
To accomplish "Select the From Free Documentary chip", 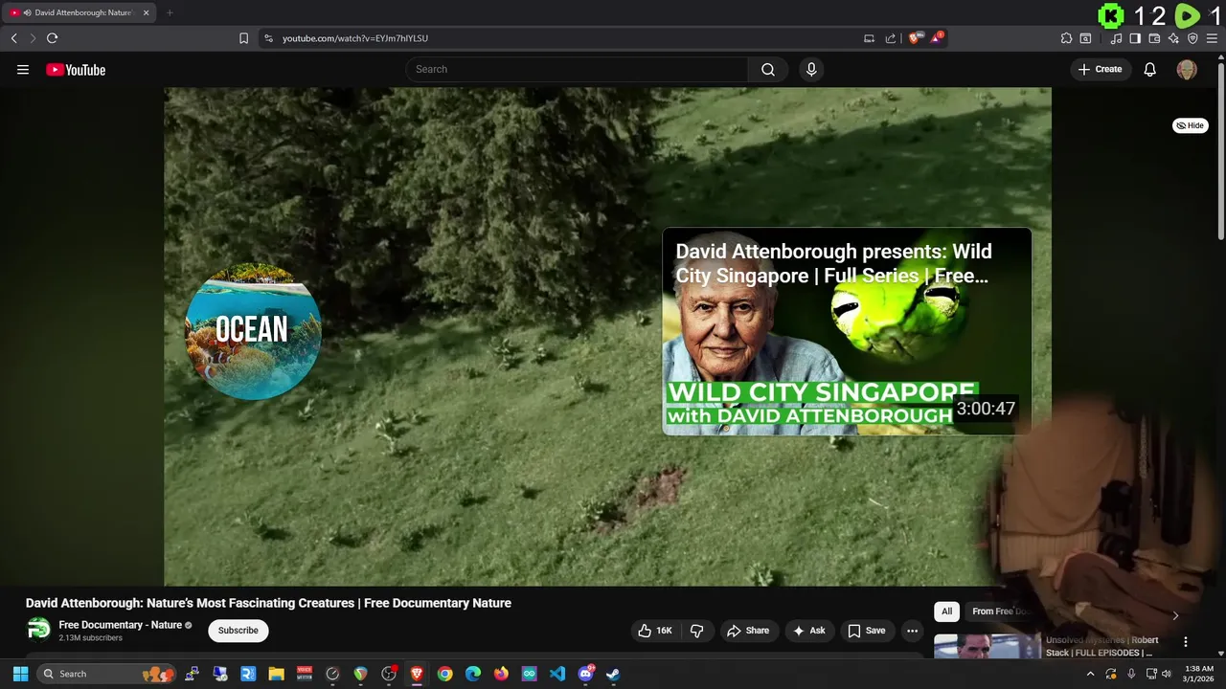I will coord(1000,611).
